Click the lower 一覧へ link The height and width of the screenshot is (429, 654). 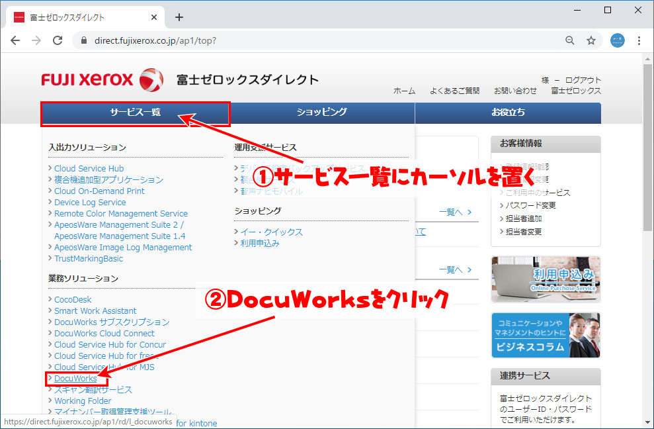[455, 269]
